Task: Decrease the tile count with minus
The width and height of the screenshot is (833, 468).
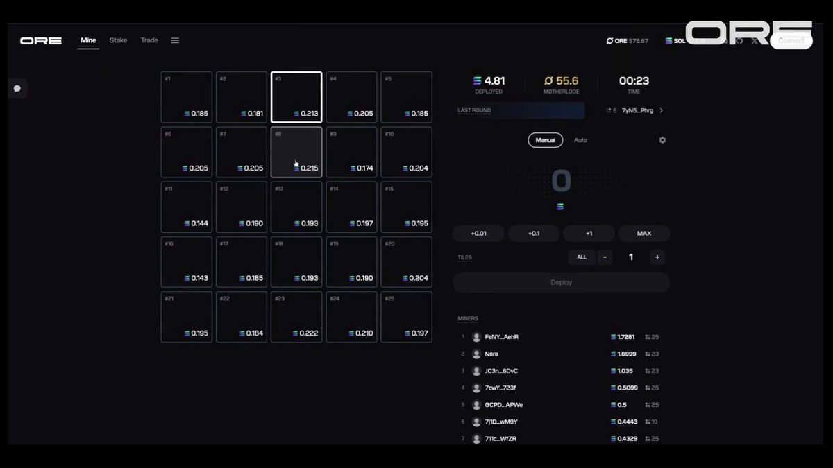Action: (x=605, y=257)
